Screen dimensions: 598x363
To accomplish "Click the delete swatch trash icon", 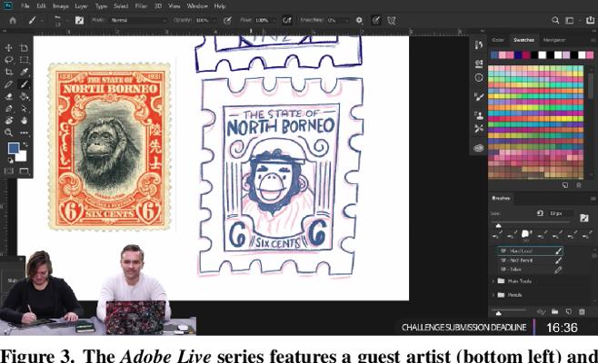I will pyautogui.click(x=579, y=185).
